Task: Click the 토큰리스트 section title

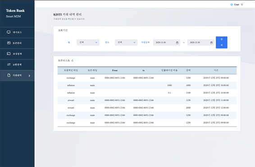Action: coord(64,61)
